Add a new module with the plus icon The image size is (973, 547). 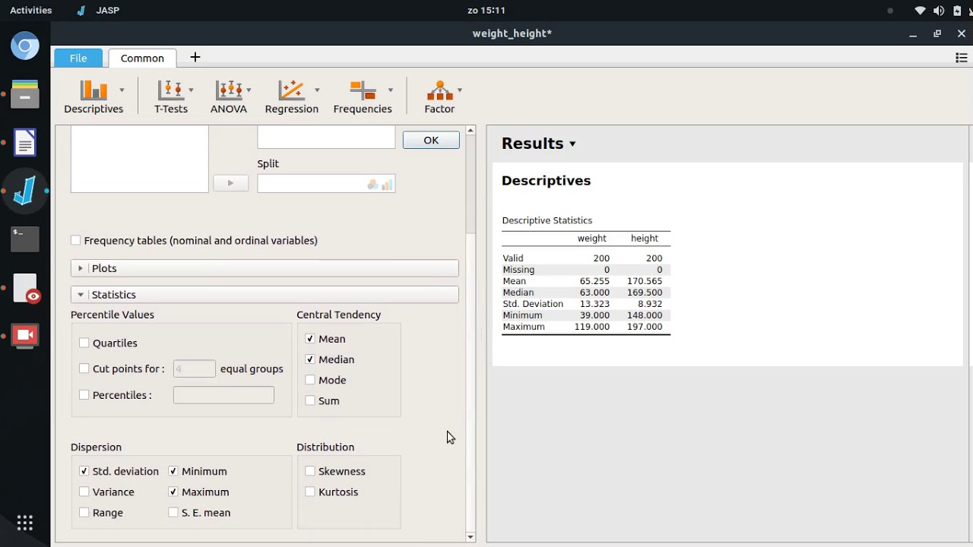tap(195, 57)
